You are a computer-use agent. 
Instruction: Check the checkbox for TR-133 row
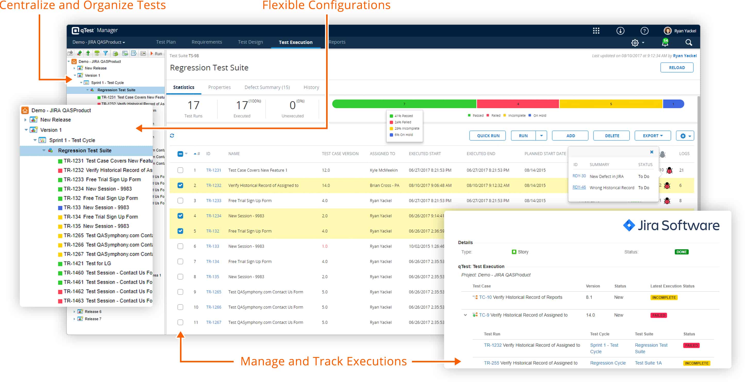click(180, 246)
